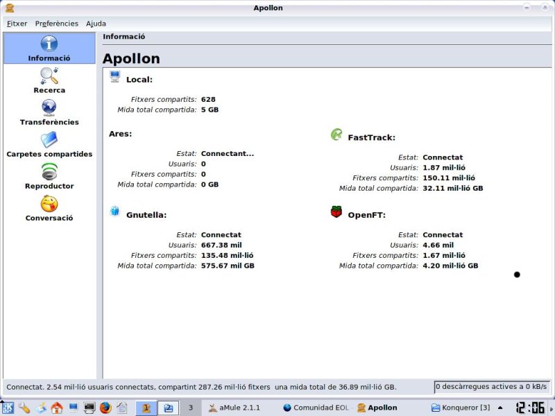Open the Reproductor media player panel
This screenshot has height=416, width=555.
(49, 176)
